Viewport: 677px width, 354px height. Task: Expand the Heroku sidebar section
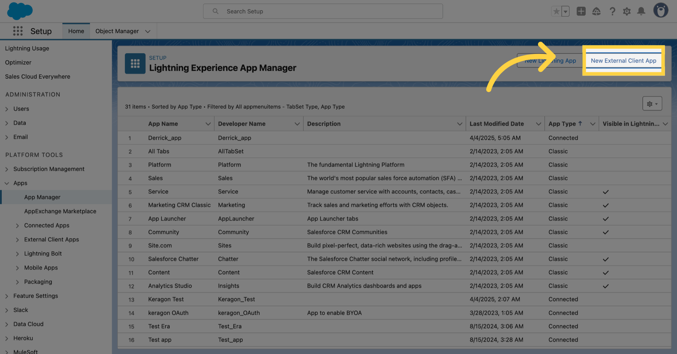(x=7, y=338)
